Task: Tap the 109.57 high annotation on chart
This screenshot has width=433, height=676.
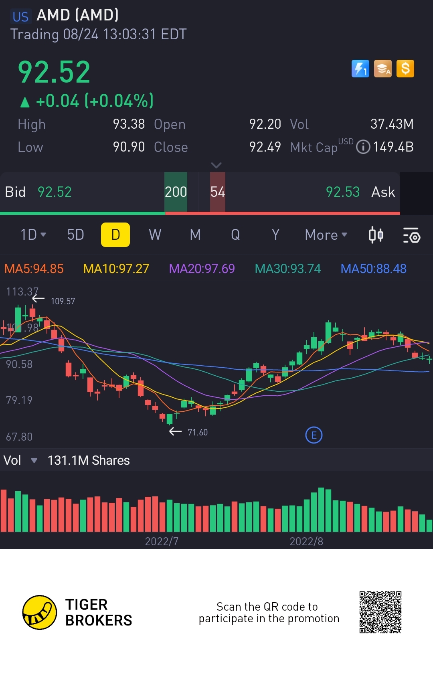Action: (x=63, y=301)
